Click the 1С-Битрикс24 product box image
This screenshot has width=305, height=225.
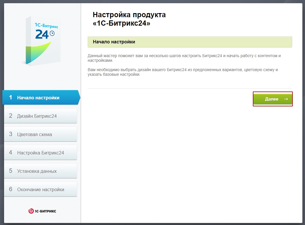[x=43, y=41]
